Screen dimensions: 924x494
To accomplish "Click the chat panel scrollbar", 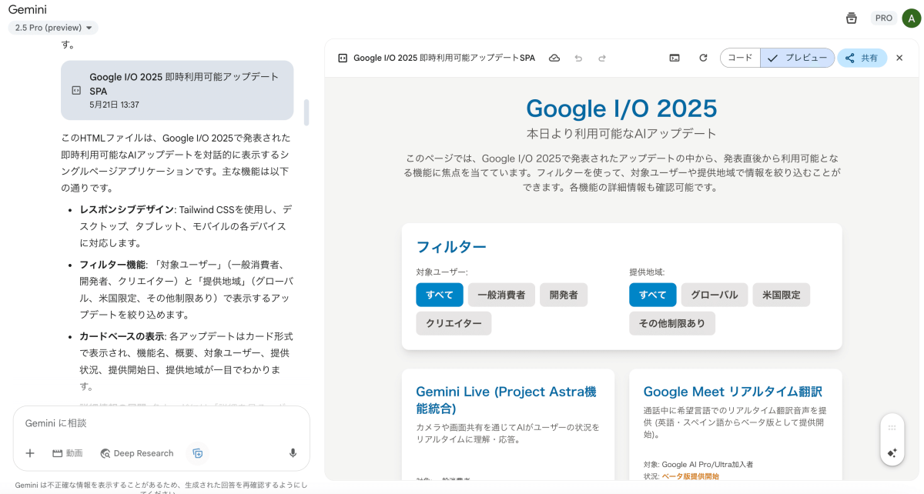I will click(306, 112).
